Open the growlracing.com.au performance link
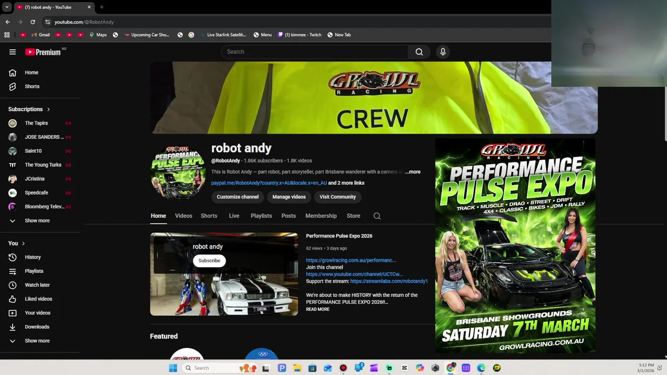 click(351, 260)
